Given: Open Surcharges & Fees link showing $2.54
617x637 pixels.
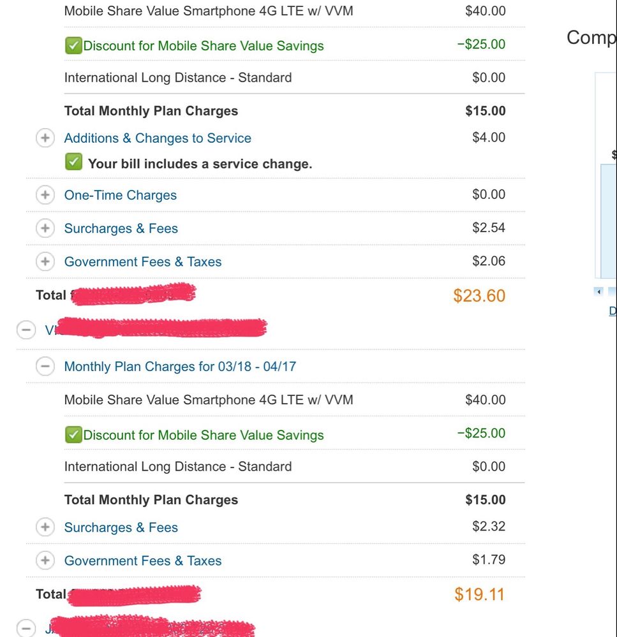Looking at the screenshot, I should coord(121,228).
